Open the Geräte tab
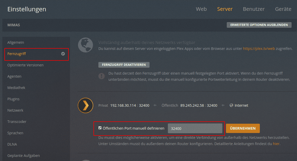This screenshot has height=161, width=297. 283,9
